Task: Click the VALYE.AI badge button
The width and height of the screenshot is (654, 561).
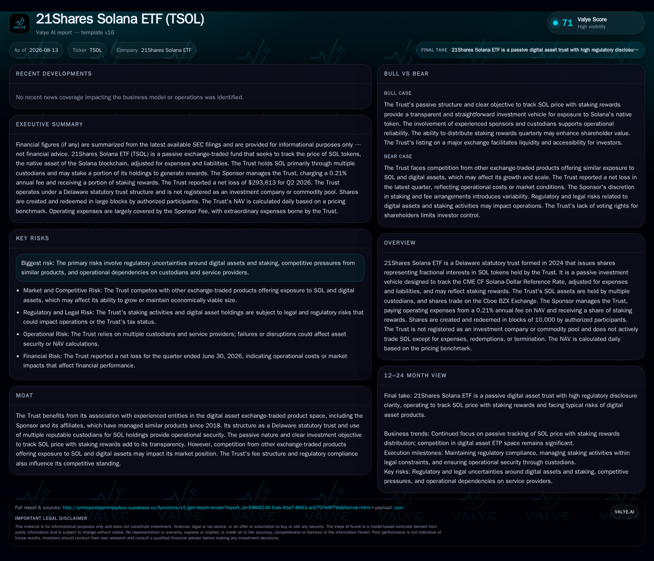Action: pyautogui.click(x=624, y=512)
